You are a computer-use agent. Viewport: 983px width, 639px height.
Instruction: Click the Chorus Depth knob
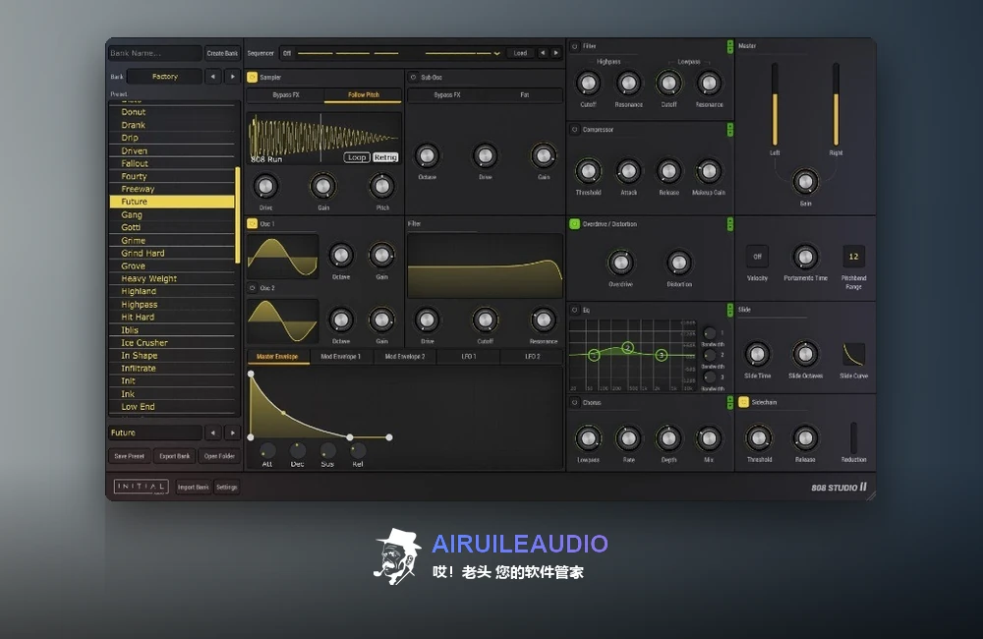668,438
